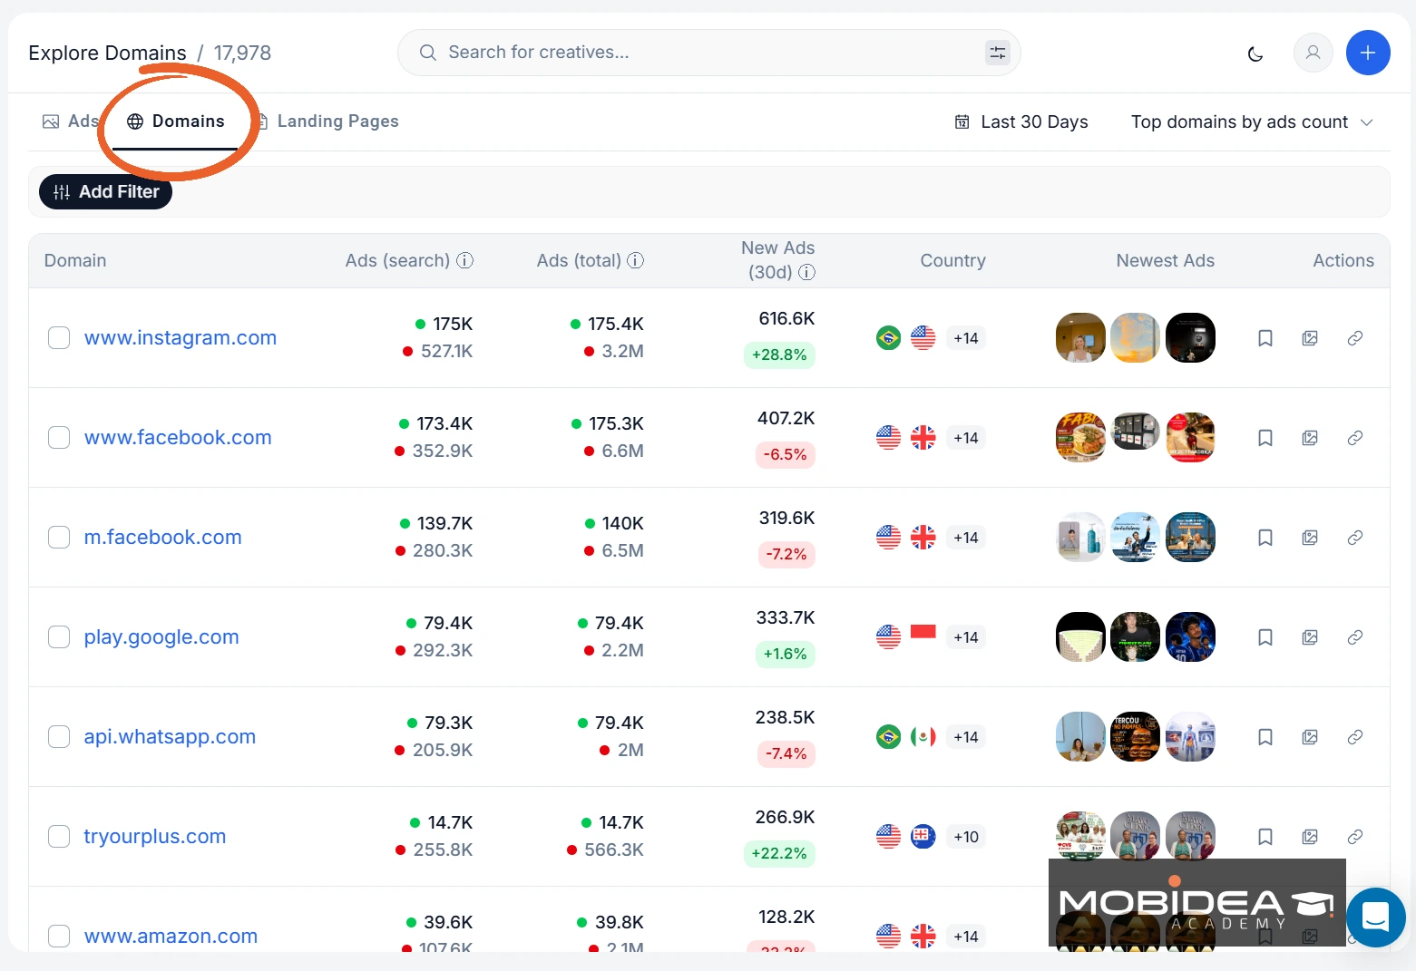The width and height of the screenshot is (1416, 971).
Task: Select tryourplus.com row checkbox
Action: [59, 837]
